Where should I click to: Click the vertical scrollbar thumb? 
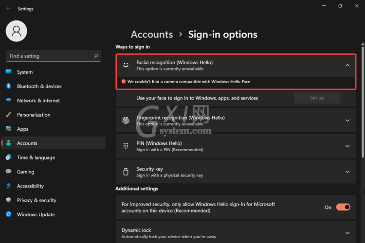[x=363, y=102]
